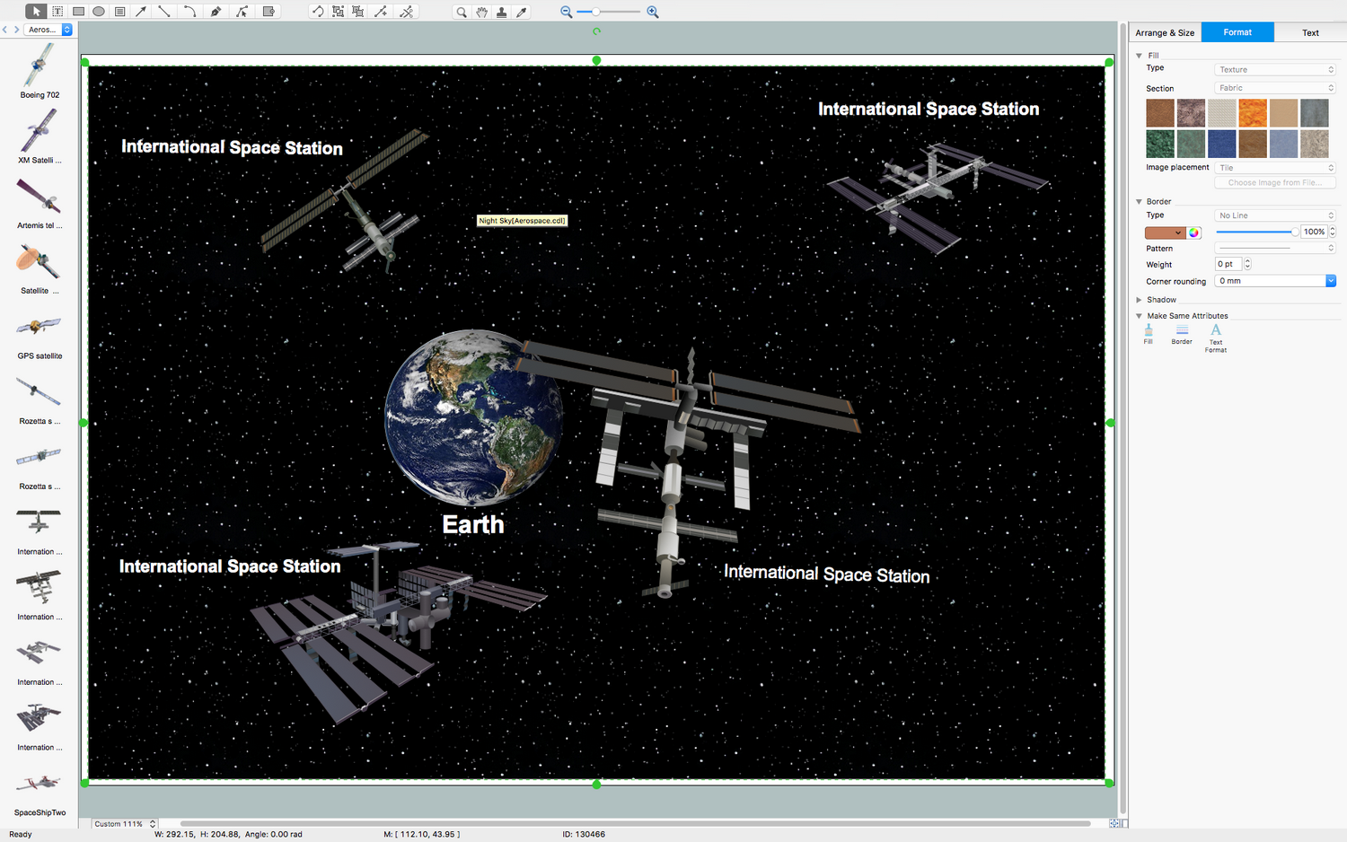
Task: Click the horizontal scrollbar below the canvas
Action: pyautogui.click(x=635, y=823)
